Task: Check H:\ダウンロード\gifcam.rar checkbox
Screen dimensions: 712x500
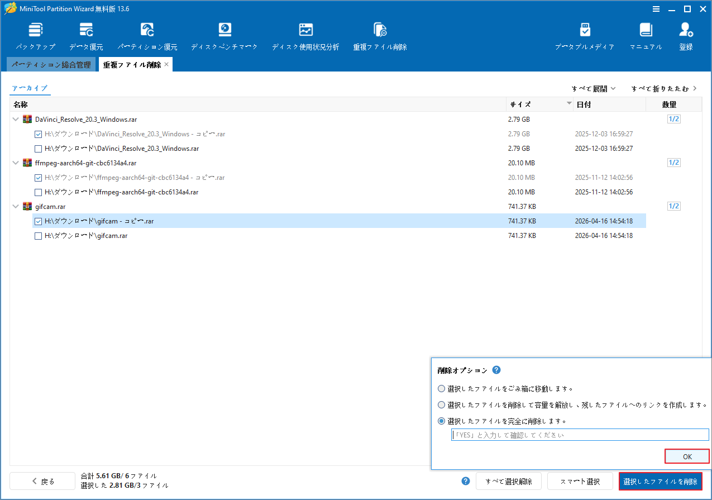Action: 39,236
